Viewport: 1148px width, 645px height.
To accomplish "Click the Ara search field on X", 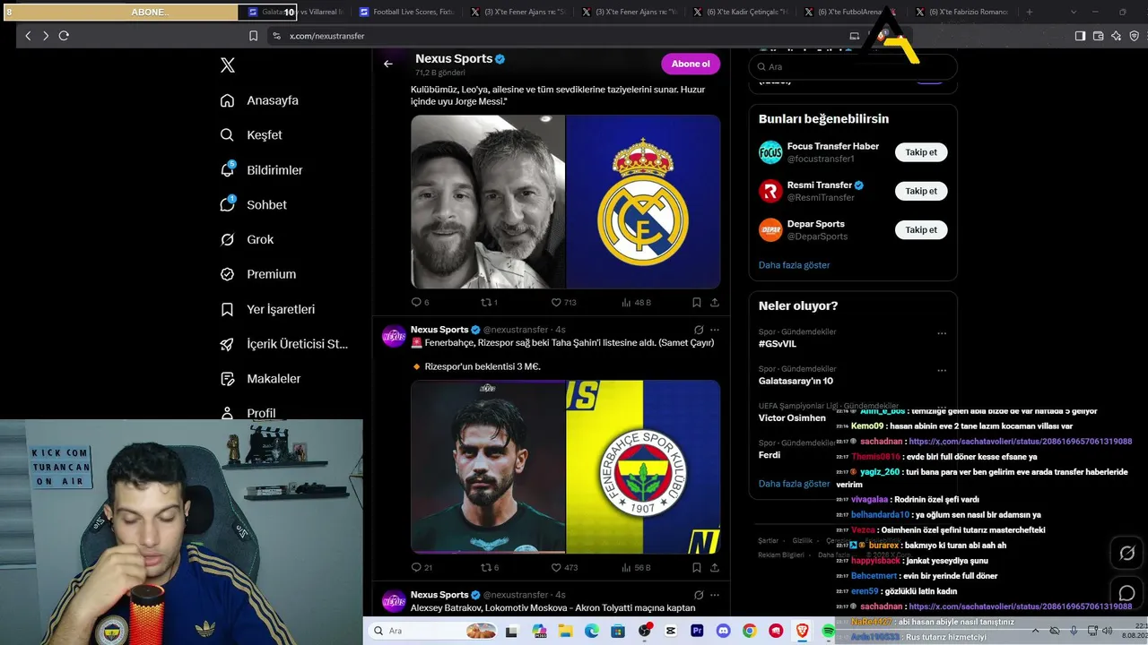I will click(853, 66).
